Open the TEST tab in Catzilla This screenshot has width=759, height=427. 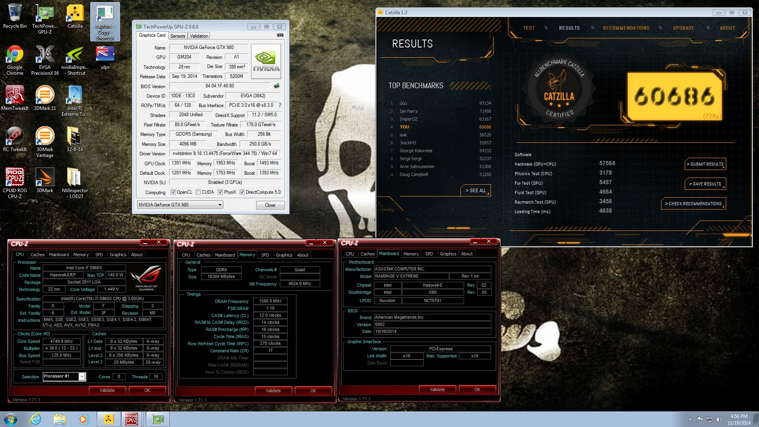(x=529, y=28)
